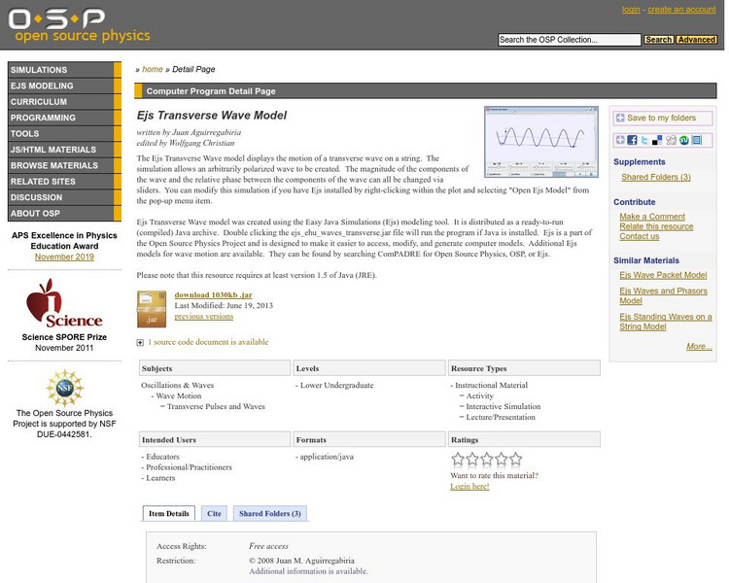Click the OSP Open Source Physics logo

pyautogui.click(x=79, y=25)
